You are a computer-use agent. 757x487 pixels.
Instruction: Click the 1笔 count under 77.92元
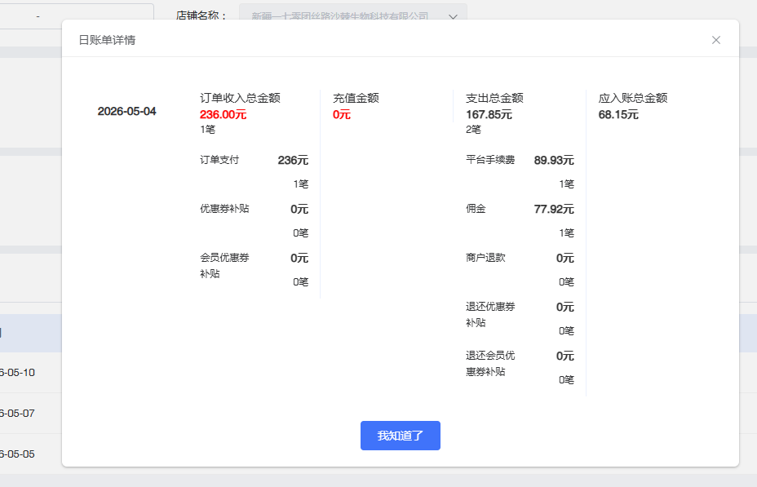566,233
